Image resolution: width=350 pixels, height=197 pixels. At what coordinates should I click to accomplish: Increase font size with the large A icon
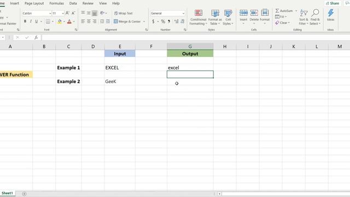67,13
